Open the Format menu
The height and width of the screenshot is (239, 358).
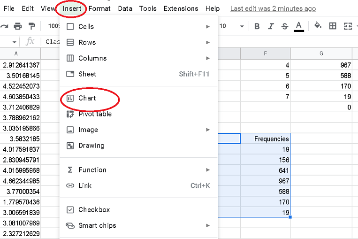(99, 8)
